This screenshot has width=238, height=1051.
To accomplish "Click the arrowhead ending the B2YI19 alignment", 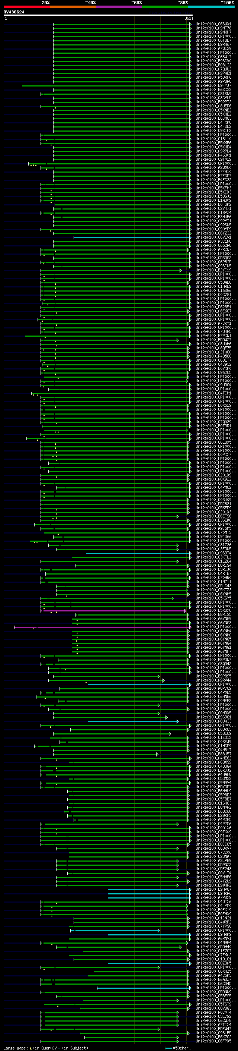I will coord(181,271).
